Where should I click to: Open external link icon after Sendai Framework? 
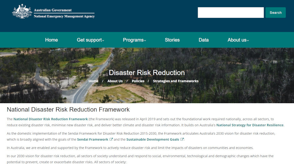(x=111, y=139)
